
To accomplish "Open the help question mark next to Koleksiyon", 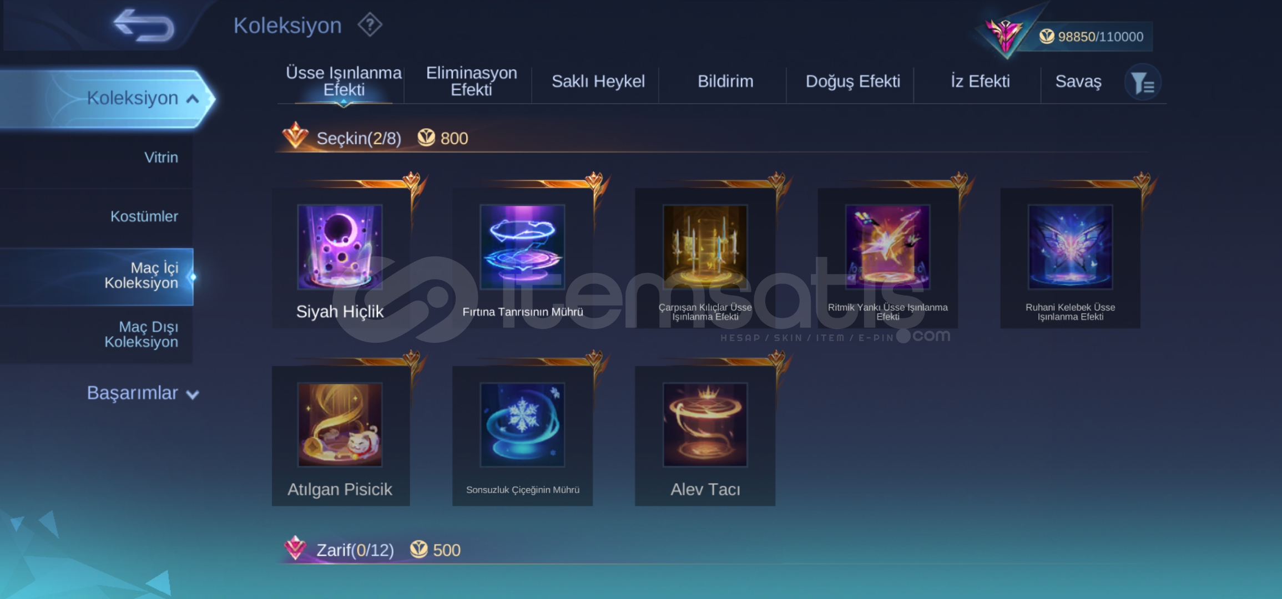I will coord(370,25).
